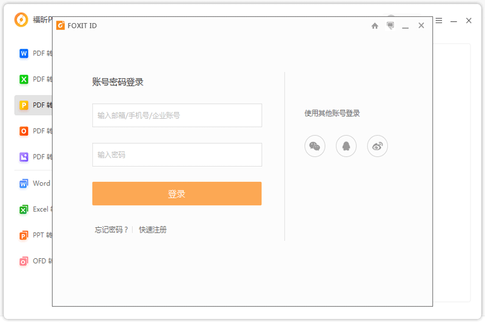Click the WeChat login icon

click(315, 146)
